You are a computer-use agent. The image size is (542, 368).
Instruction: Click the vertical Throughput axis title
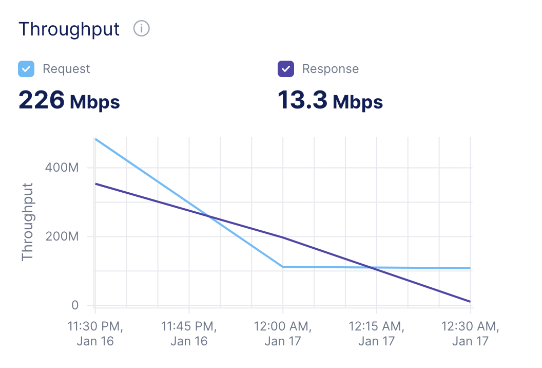pyautogui.click(x=27, y=222)
